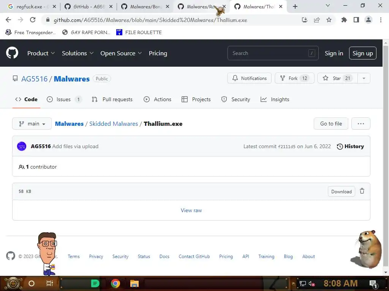Switch to the Malwares/Bon browser tab

pos(144,6)
